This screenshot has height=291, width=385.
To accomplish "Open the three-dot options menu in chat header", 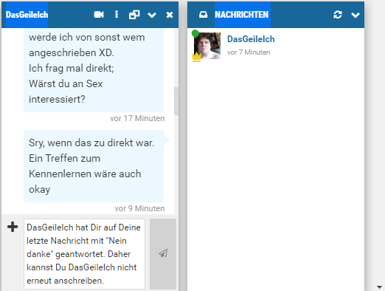I will (x=117, y=15).
